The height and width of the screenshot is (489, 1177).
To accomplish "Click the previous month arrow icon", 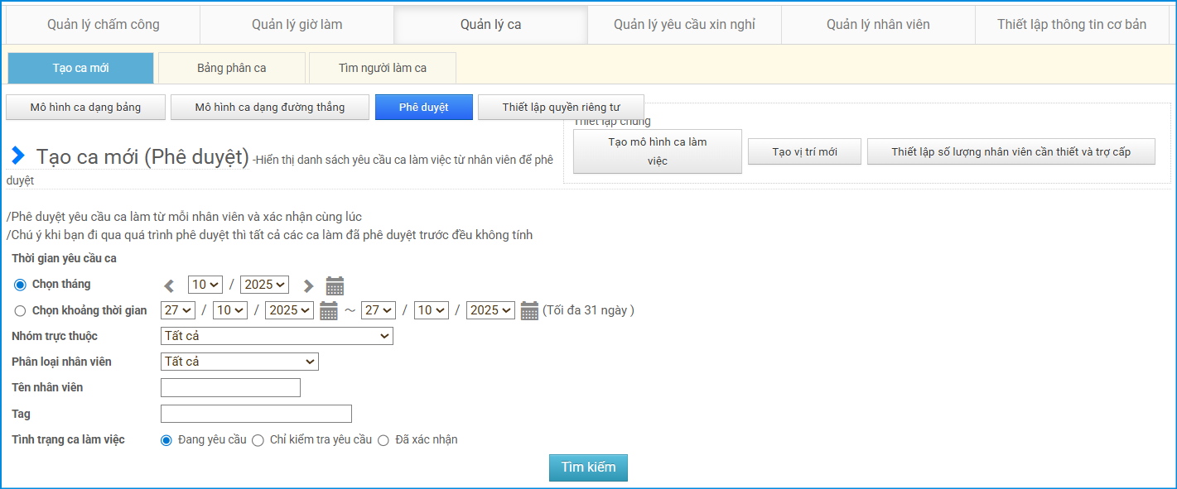I will 169,286.
